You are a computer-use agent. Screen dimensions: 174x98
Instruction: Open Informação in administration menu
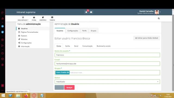(x=33, y=46)
